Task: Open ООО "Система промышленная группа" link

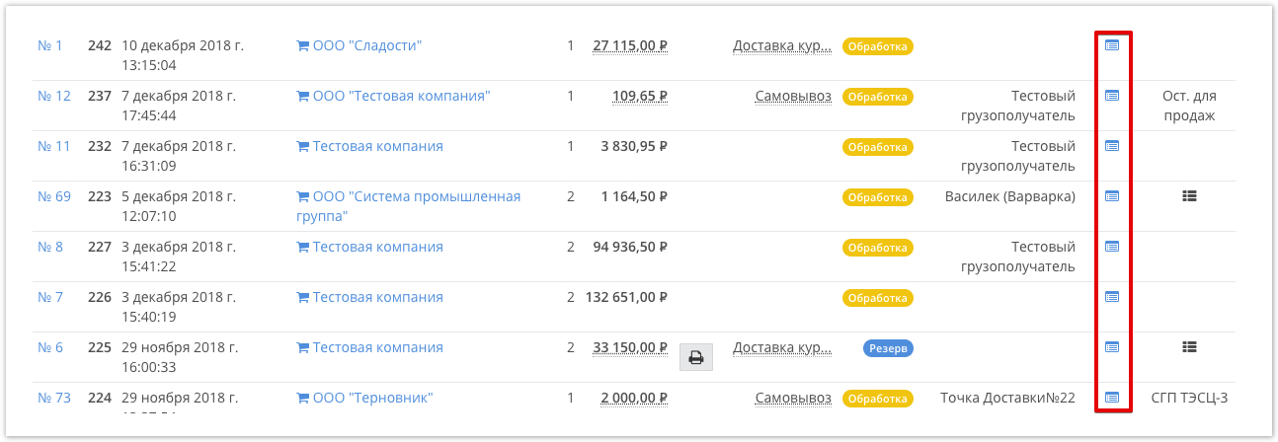Action: click(409, 206)
